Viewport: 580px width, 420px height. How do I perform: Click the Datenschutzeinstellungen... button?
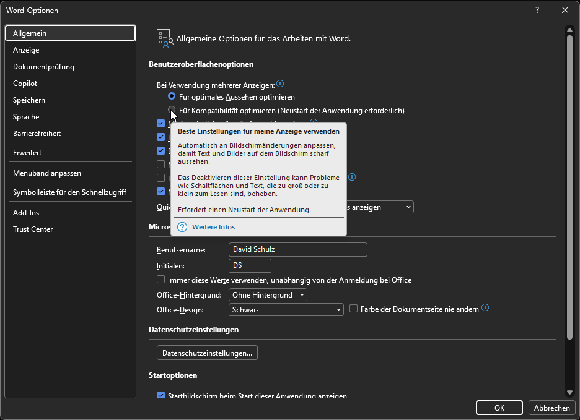coord(207,353)
